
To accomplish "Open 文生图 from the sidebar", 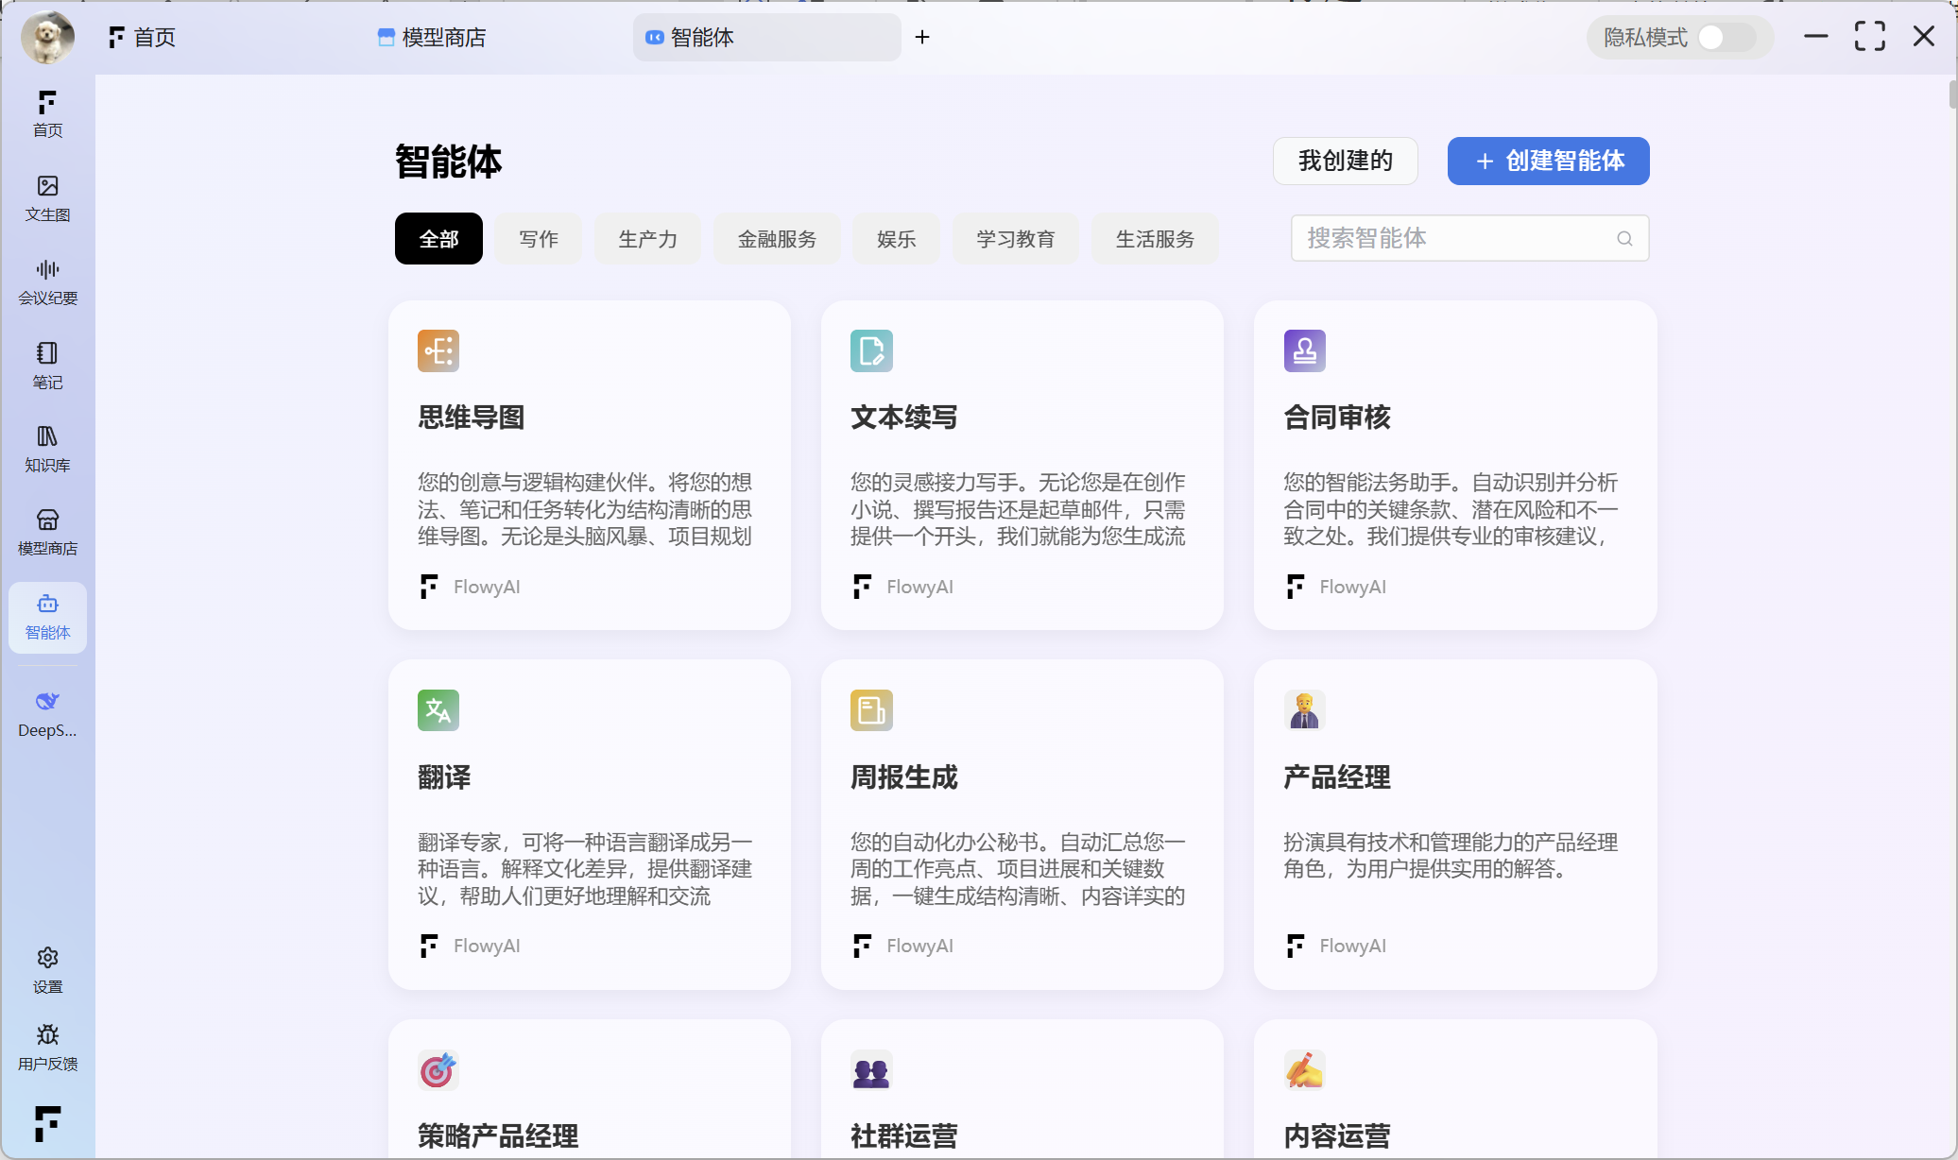I will tap(47, 197).
